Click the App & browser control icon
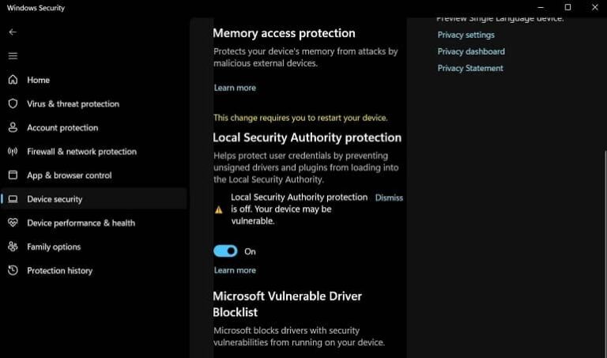607x358 pixels. click(13, 175)
